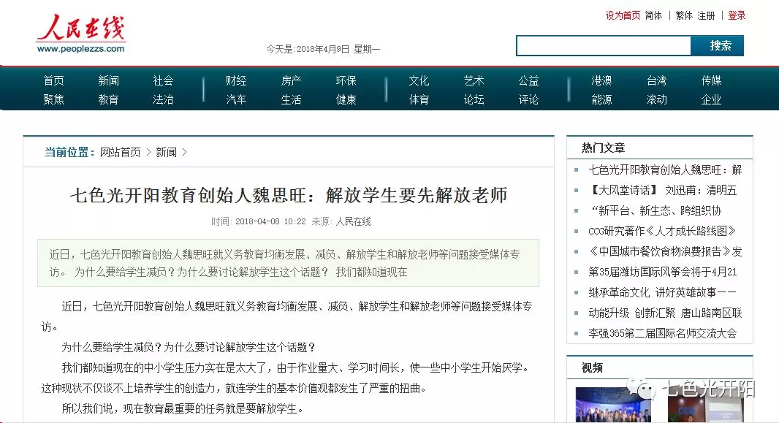The height and width of the screenshot is (423, 779).
Task: Switch to 简体 simplified Chinese
Action: (x=653, y=15)
